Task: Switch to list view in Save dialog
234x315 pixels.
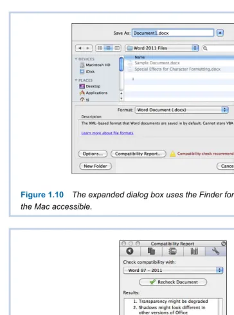Action: 108,48
